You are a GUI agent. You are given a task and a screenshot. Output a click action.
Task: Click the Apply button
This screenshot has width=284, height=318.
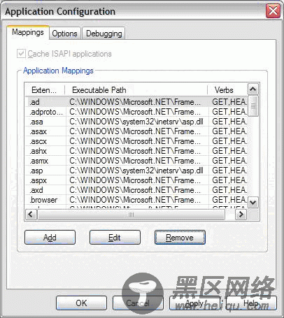coord(194,303)
